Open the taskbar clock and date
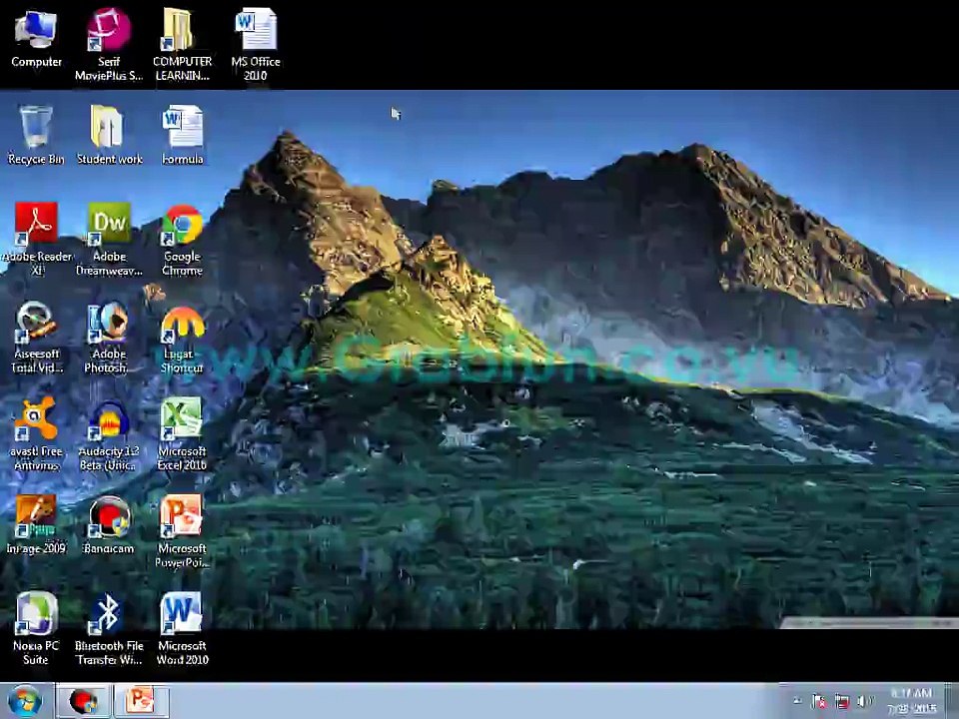Screen dimensions: 959x719 pyautogui.click(x=911, y=701)
